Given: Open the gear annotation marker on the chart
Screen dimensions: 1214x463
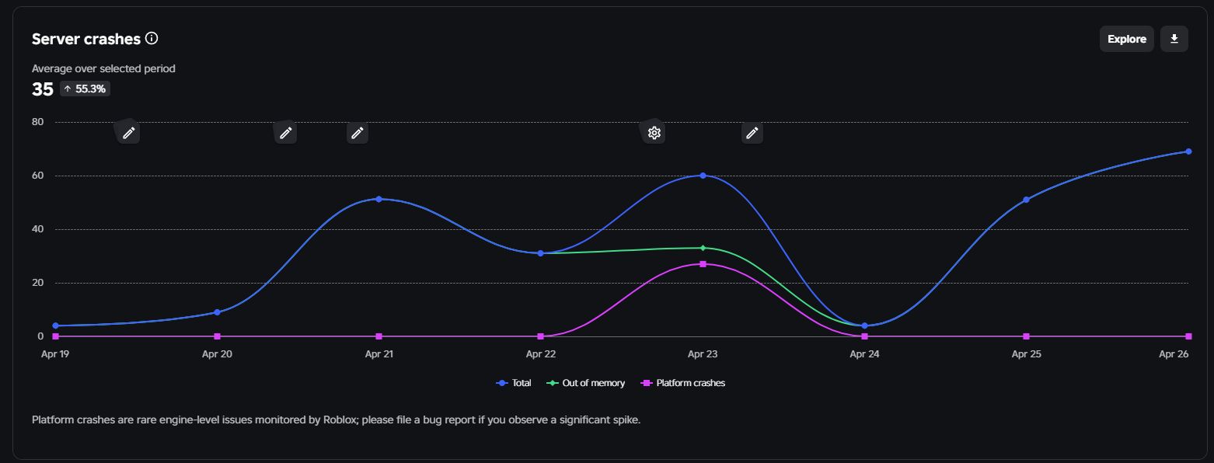Looking at the screenshot, I should tap(654, 133).
